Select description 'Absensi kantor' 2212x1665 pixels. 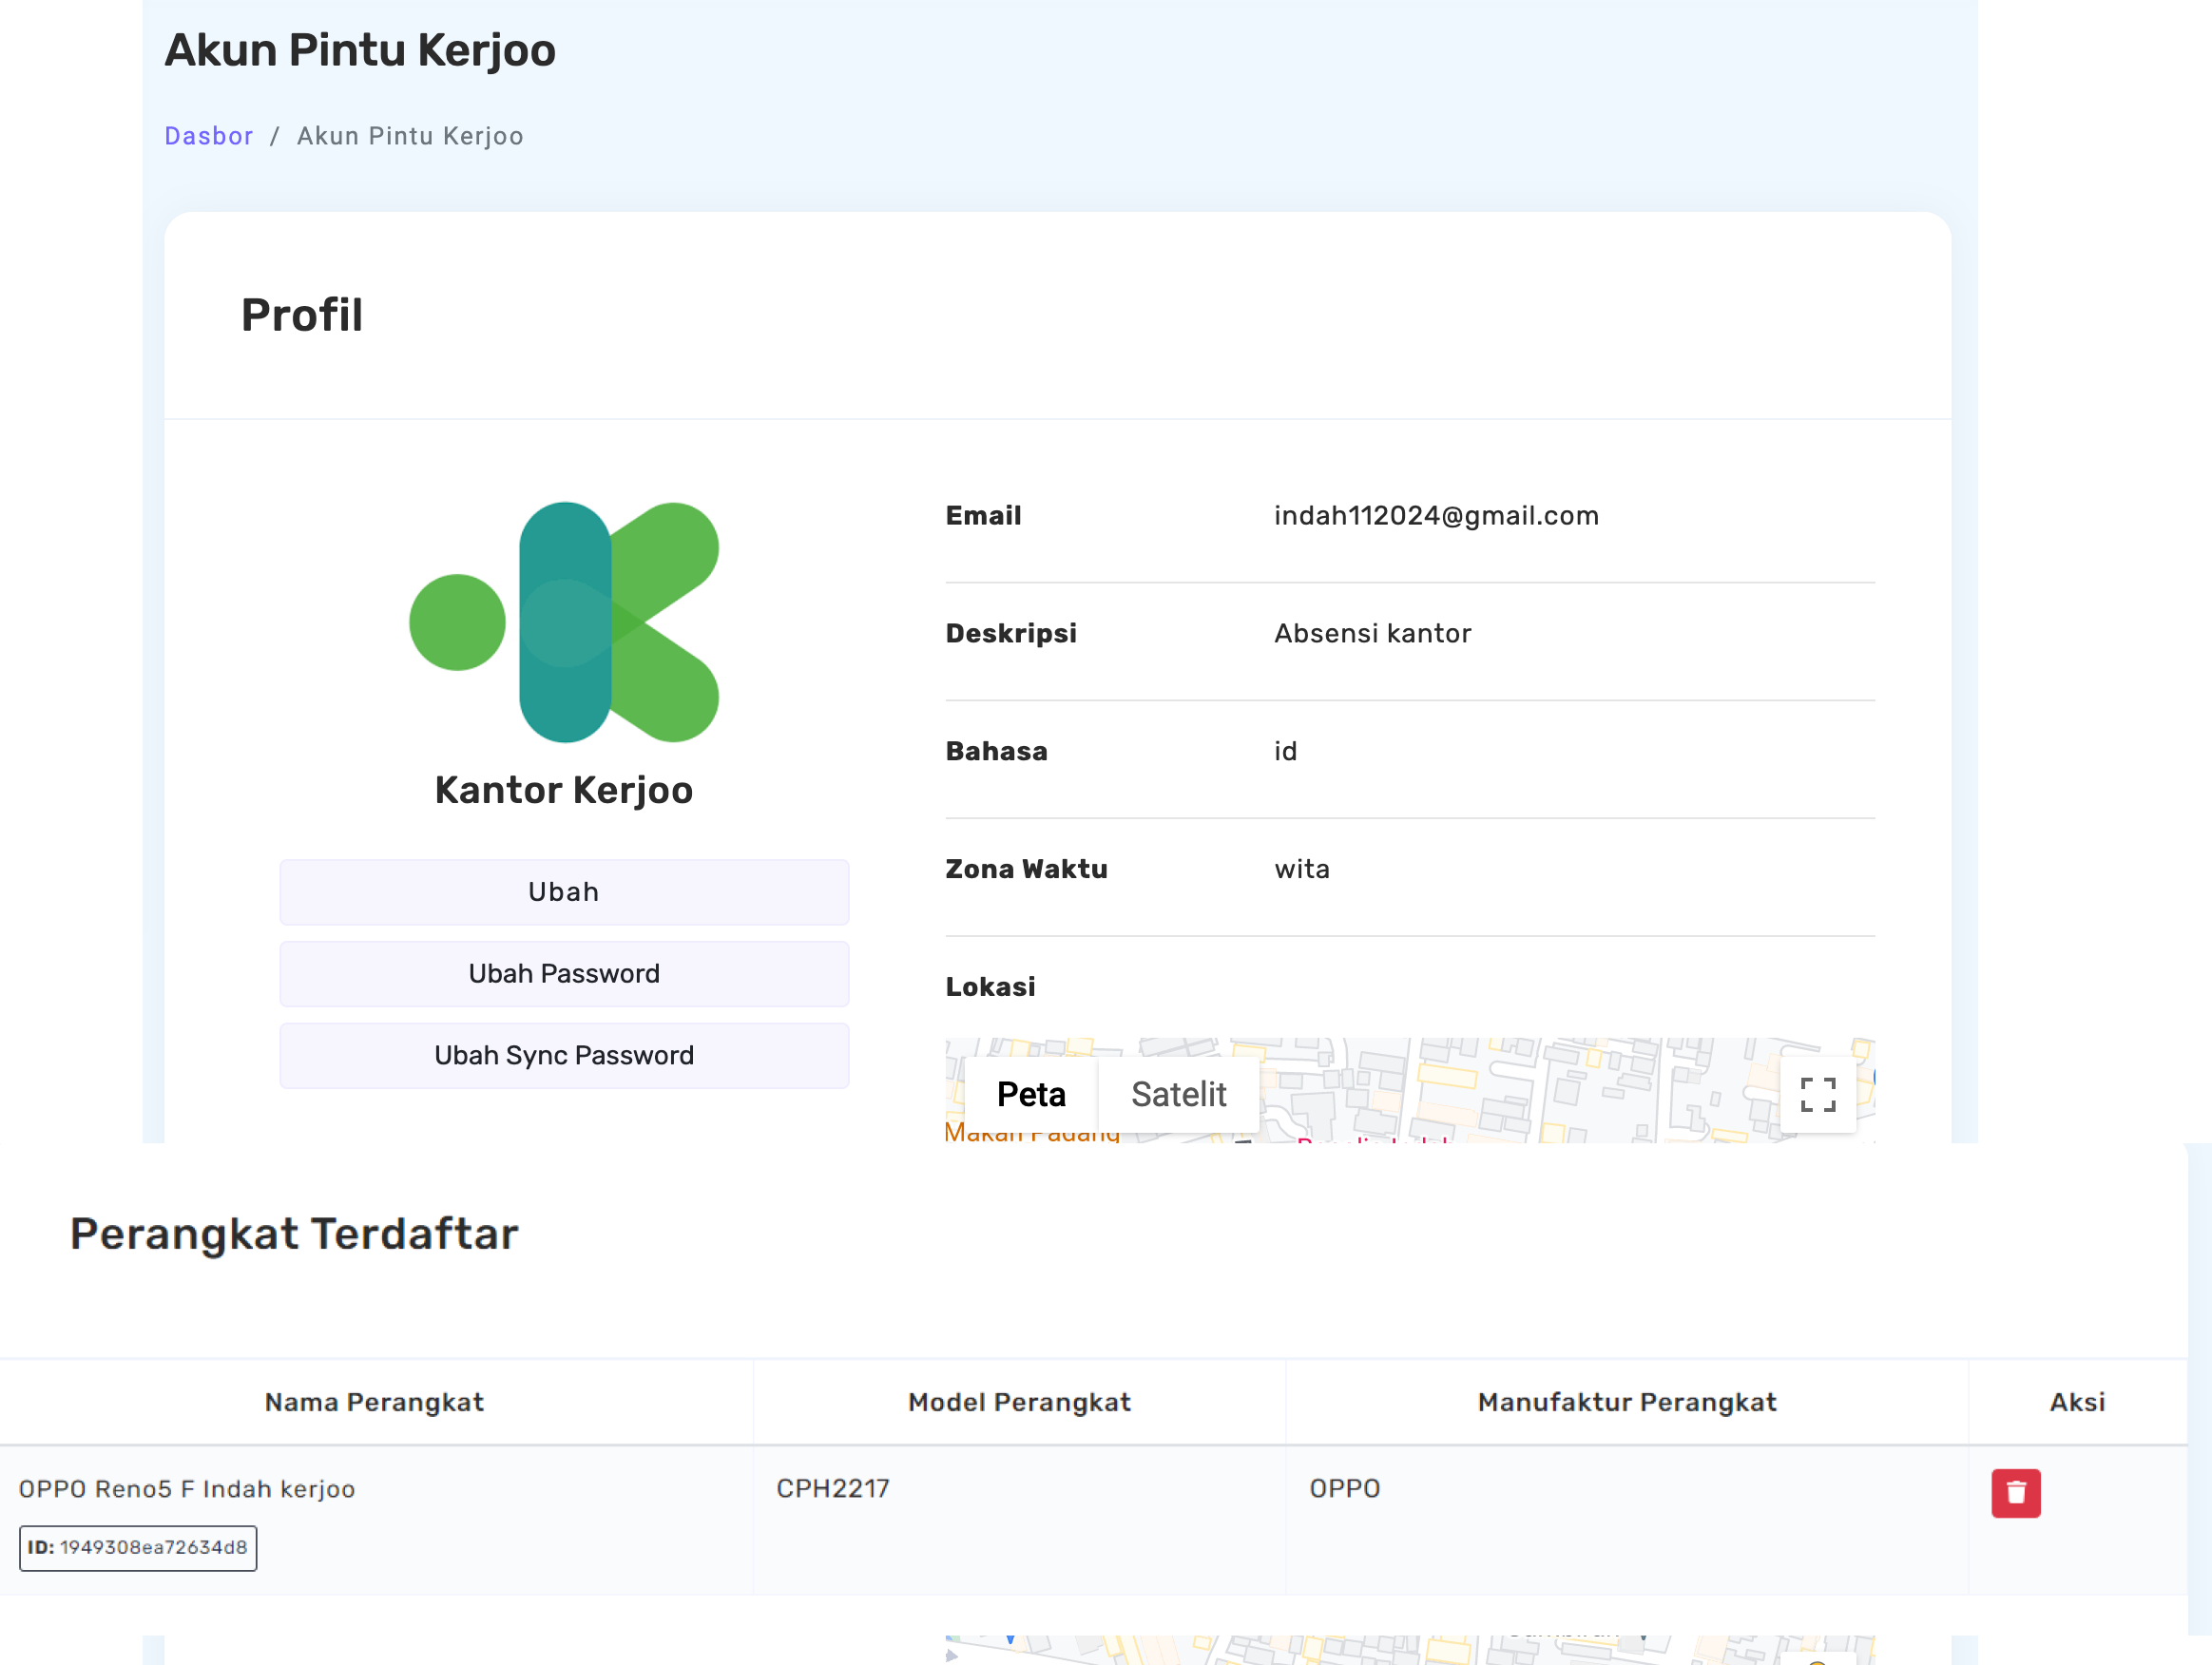[1372, 633]
